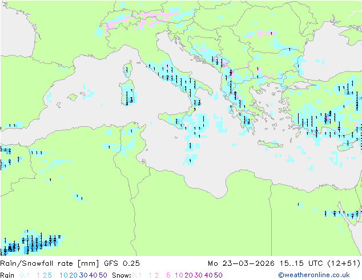The image size is (362, 280).
Task: Click the snow legend value 10
Action: pyautogui.click(x=179, y=275)
